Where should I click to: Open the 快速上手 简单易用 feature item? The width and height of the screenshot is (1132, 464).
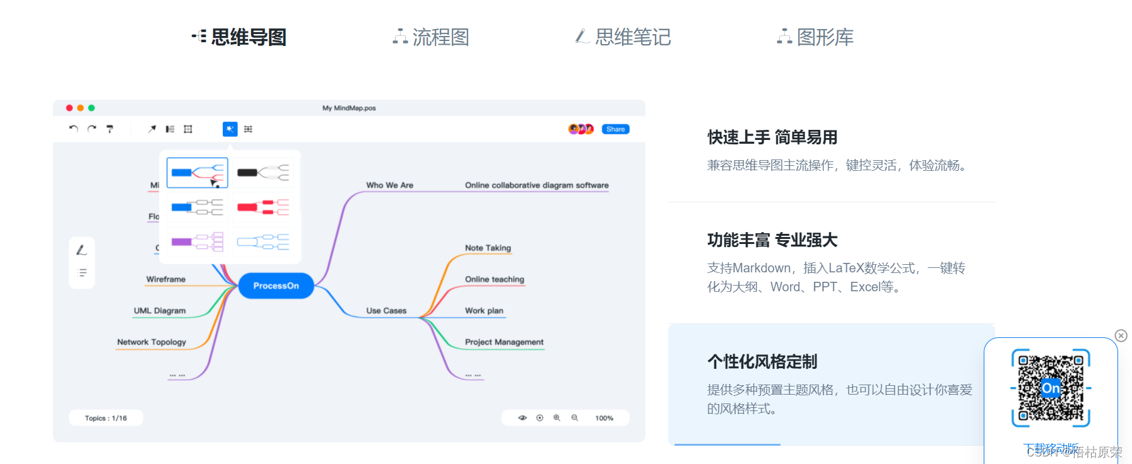click(x=832, y=151)
